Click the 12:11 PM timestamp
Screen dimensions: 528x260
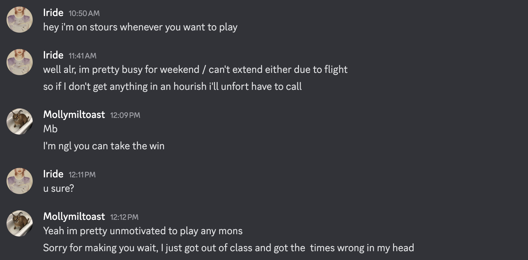(82, 175)
